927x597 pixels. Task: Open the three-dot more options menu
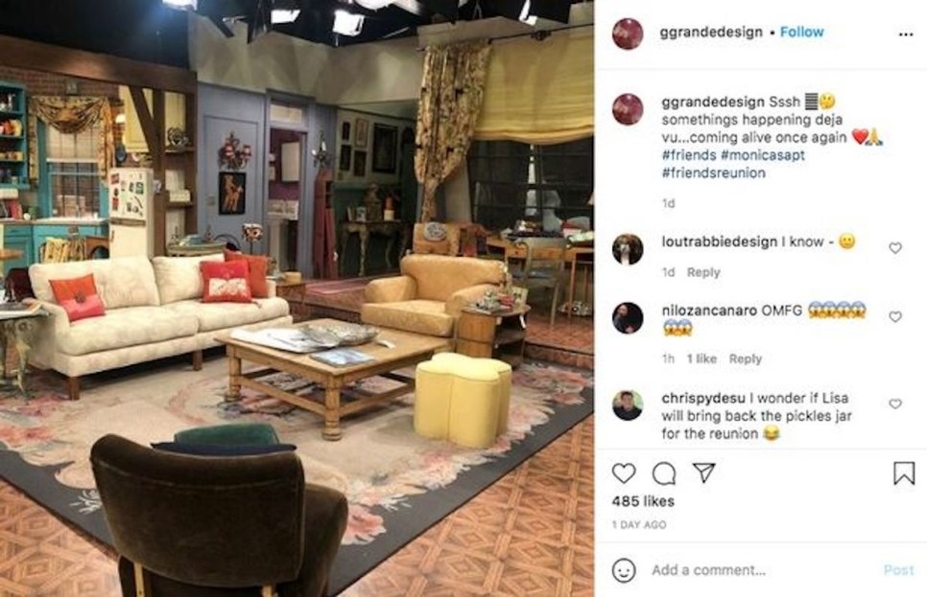pyautogui.click(x=906, y=34)
